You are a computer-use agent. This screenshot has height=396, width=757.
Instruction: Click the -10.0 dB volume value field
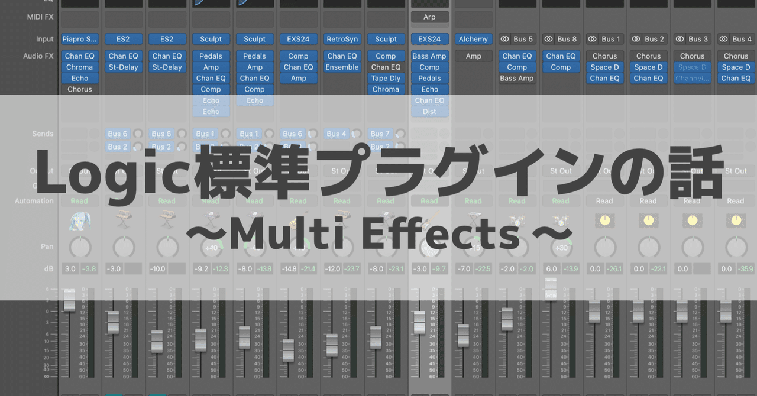(158, 268)
